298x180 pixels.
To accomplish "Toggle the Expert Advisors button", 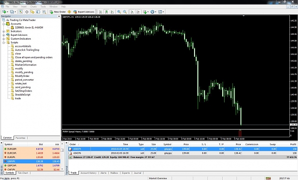I will click(84, 12).
